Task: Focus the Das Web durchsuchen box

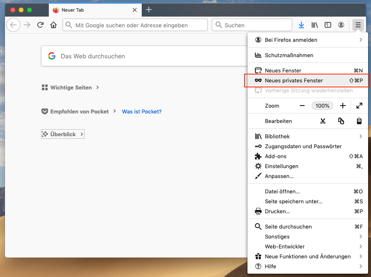Action: pos(144,56)
